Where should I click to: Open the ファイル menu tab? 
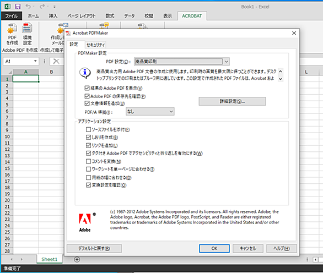12,16
